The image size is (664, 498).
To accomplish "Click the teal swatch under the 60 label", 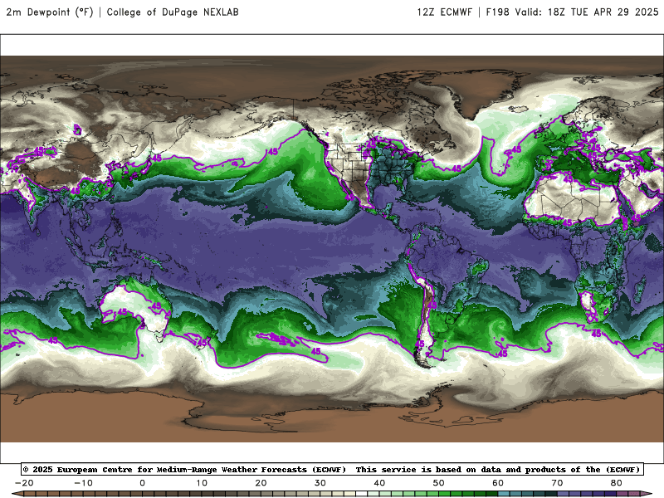I will click(504, 495).
